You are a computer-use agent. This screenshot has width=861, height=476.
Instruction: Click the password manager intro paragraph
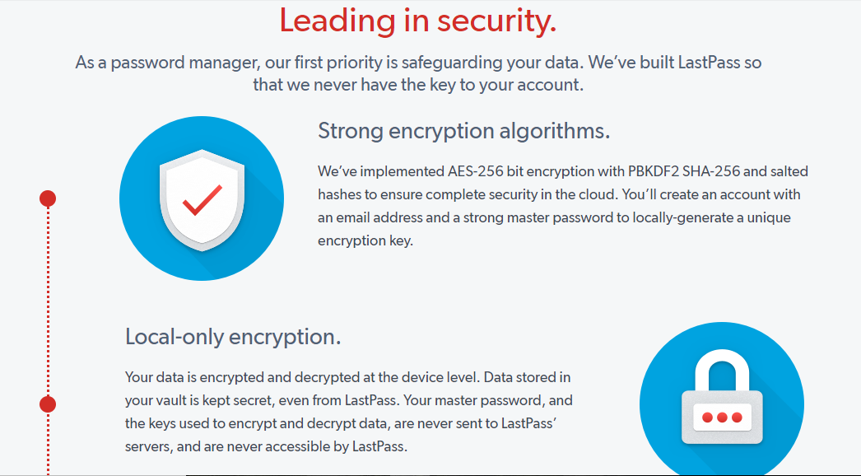(x=418, y=73)
